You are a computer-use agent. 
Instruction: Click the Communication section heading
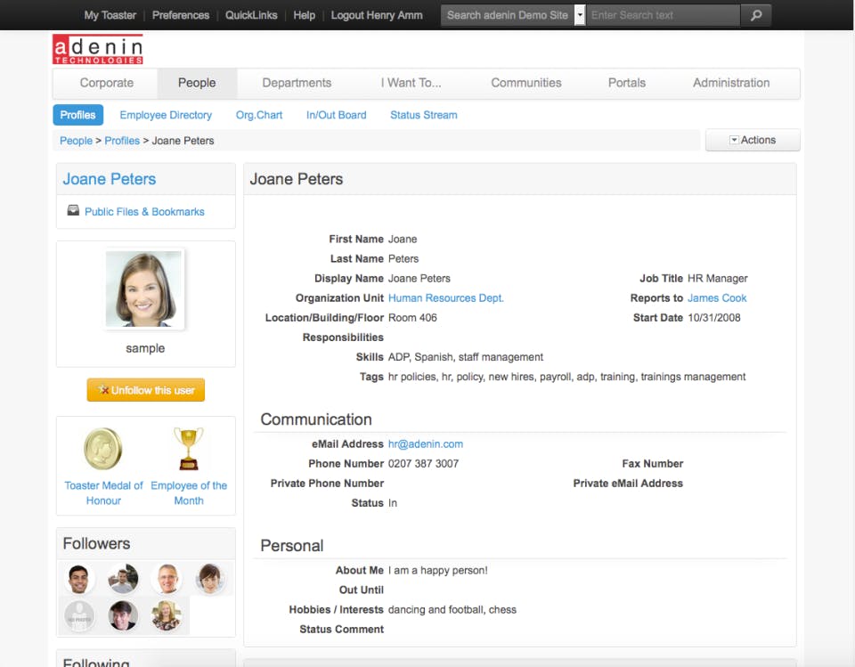coord(315,419)
